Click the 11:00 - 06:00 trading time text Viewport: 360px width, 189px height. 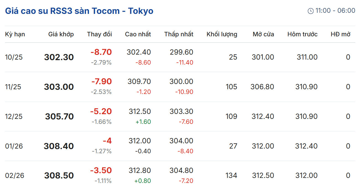(335, 11)
